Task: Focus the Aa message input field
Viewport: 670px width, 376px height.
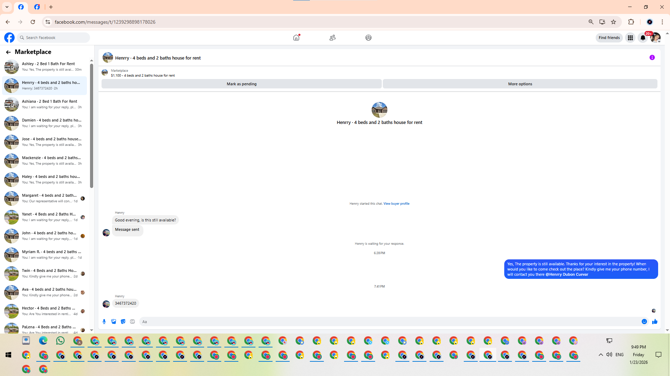Action: coord(384,322)
